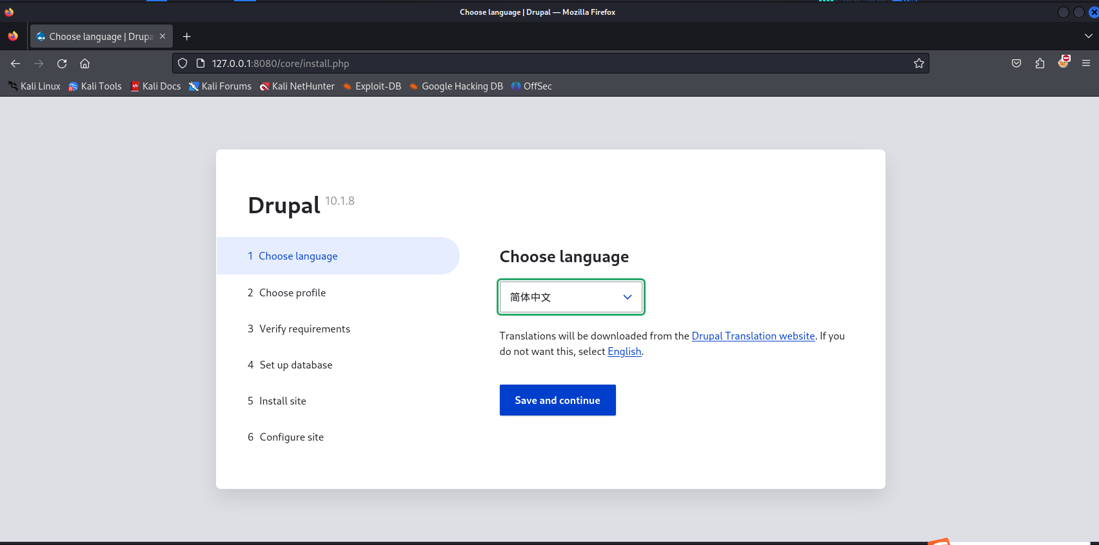Image resolution: width=1099 pixels, height=545 pixels.
Task: Open the Kali Docs bookmark
Action: pyautogui.click(x=155, y=86)
